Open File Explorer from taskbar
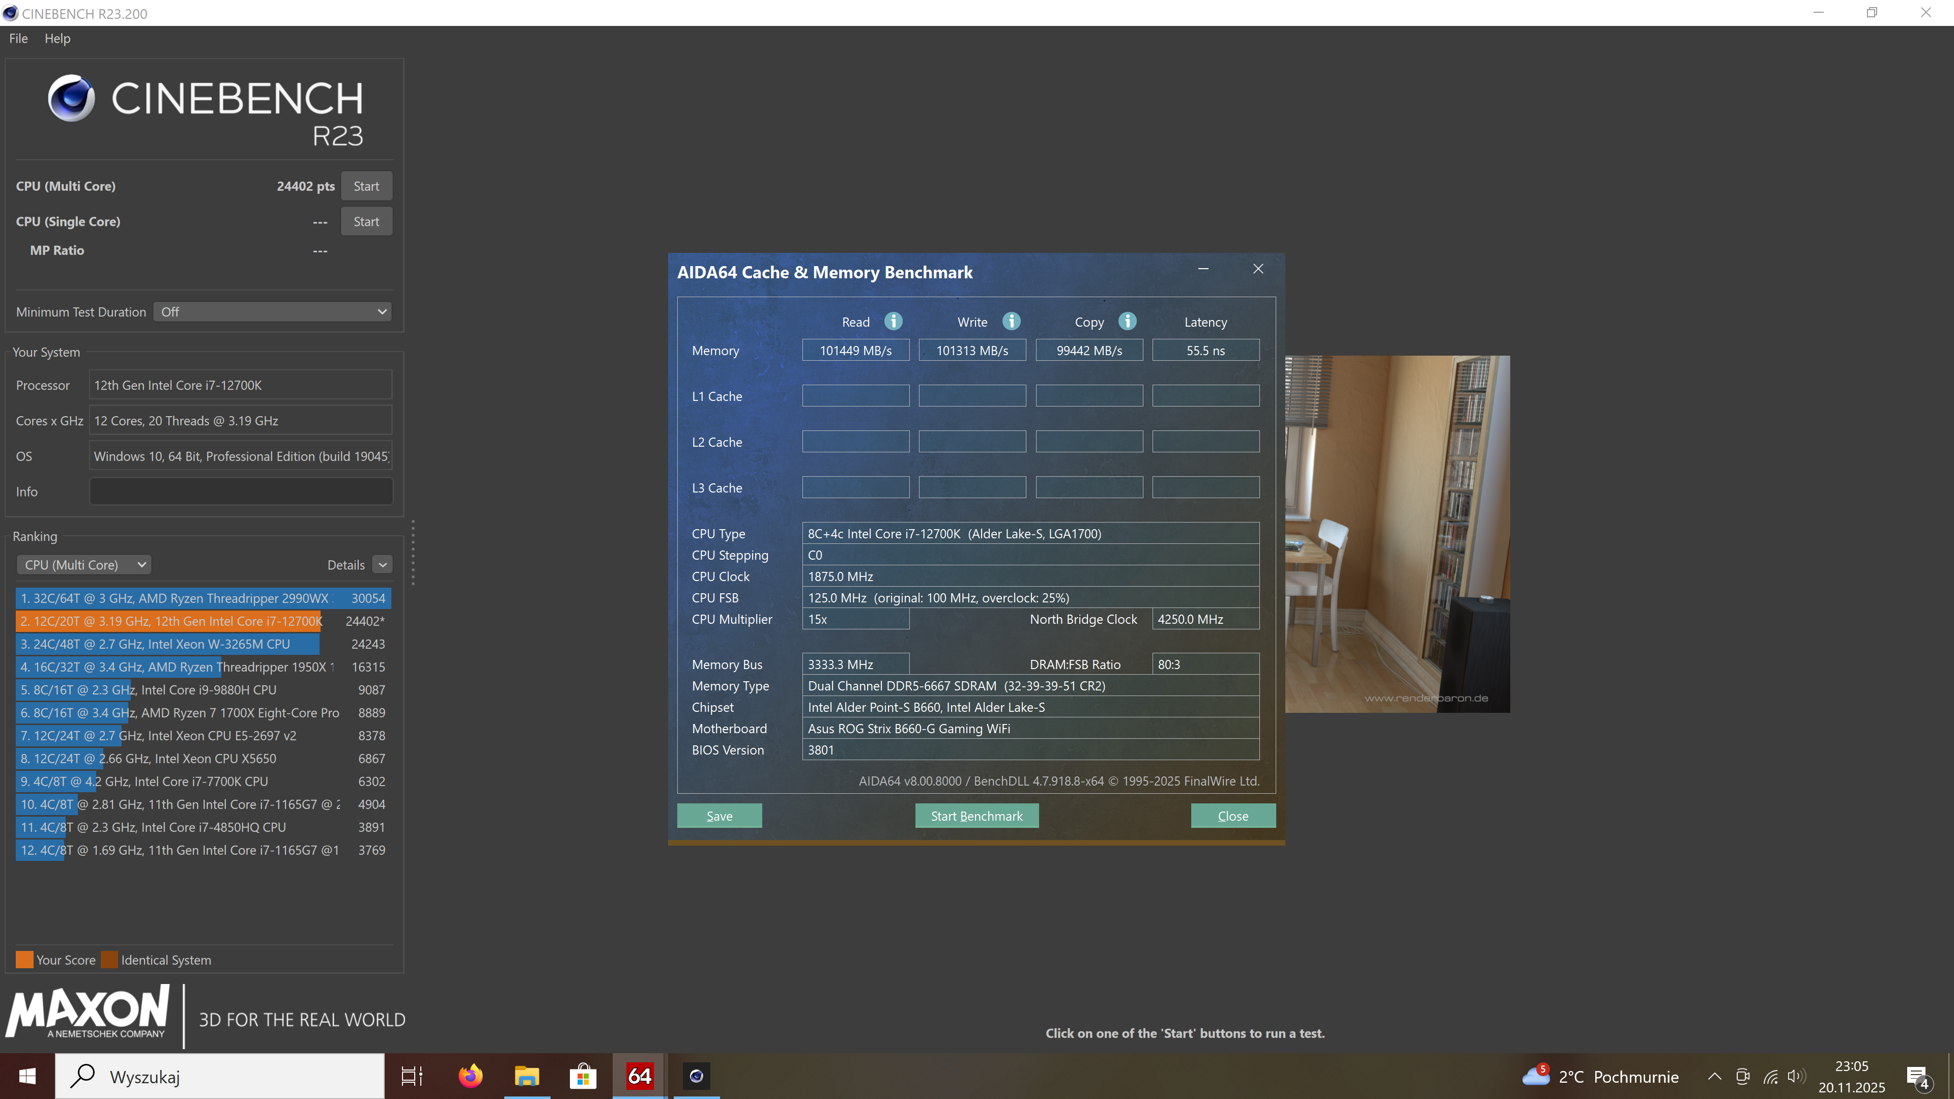 click(x=527, y=1076)
